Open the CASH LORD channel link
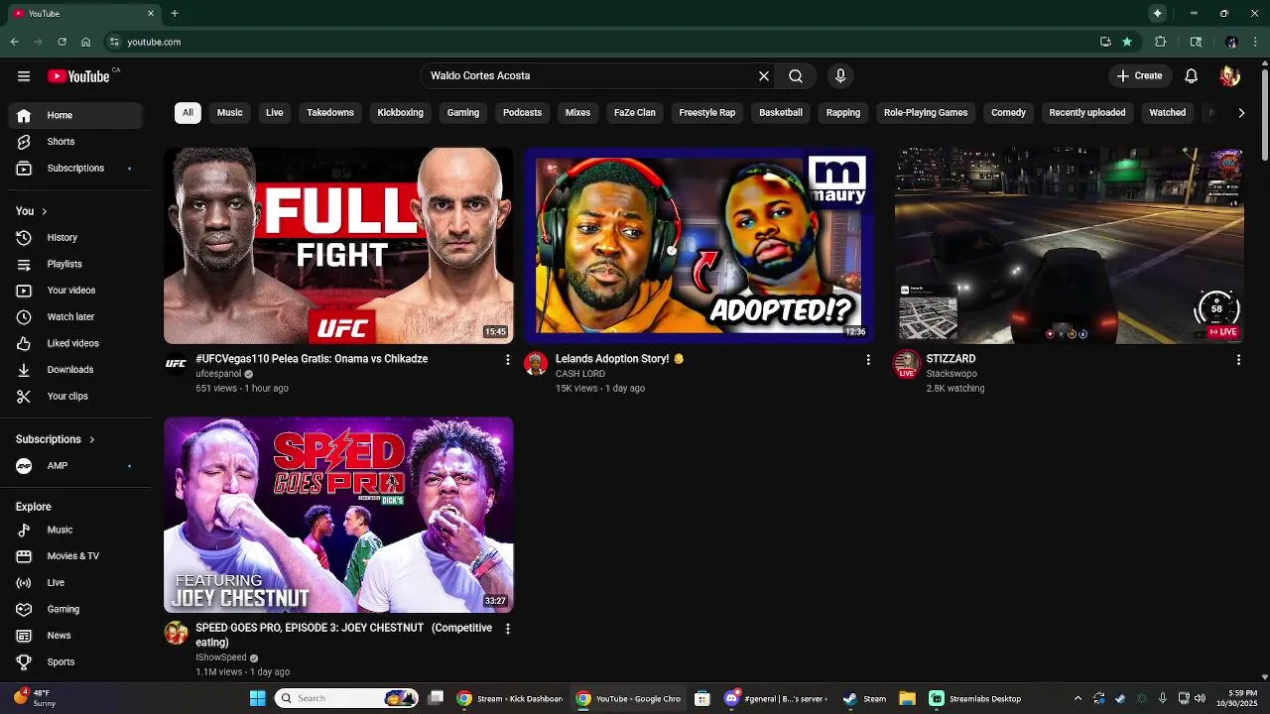The height and width of the screenshot is (714, 1270). coord(580,374)
